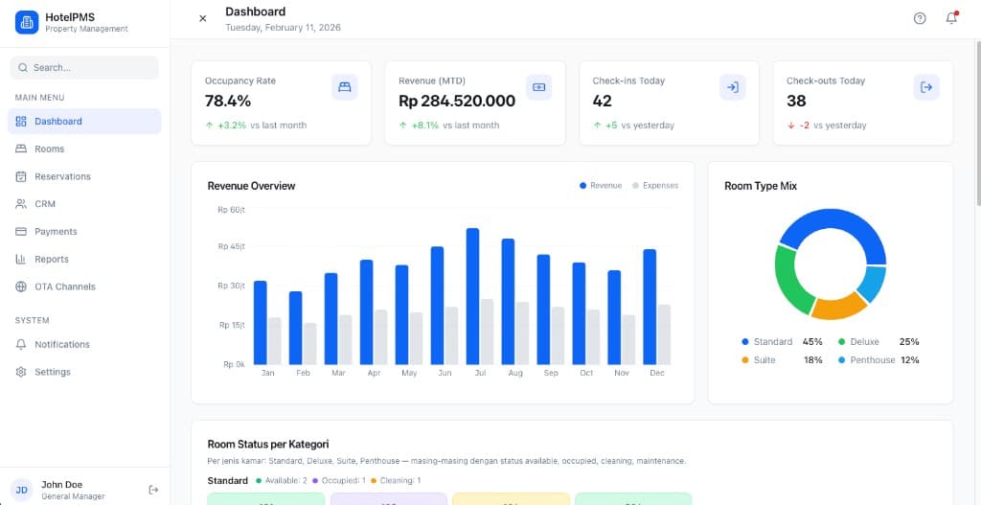Navigate to the CRM section
The height and width of the screenshot is (505, 981).
(x=45, y=204)
